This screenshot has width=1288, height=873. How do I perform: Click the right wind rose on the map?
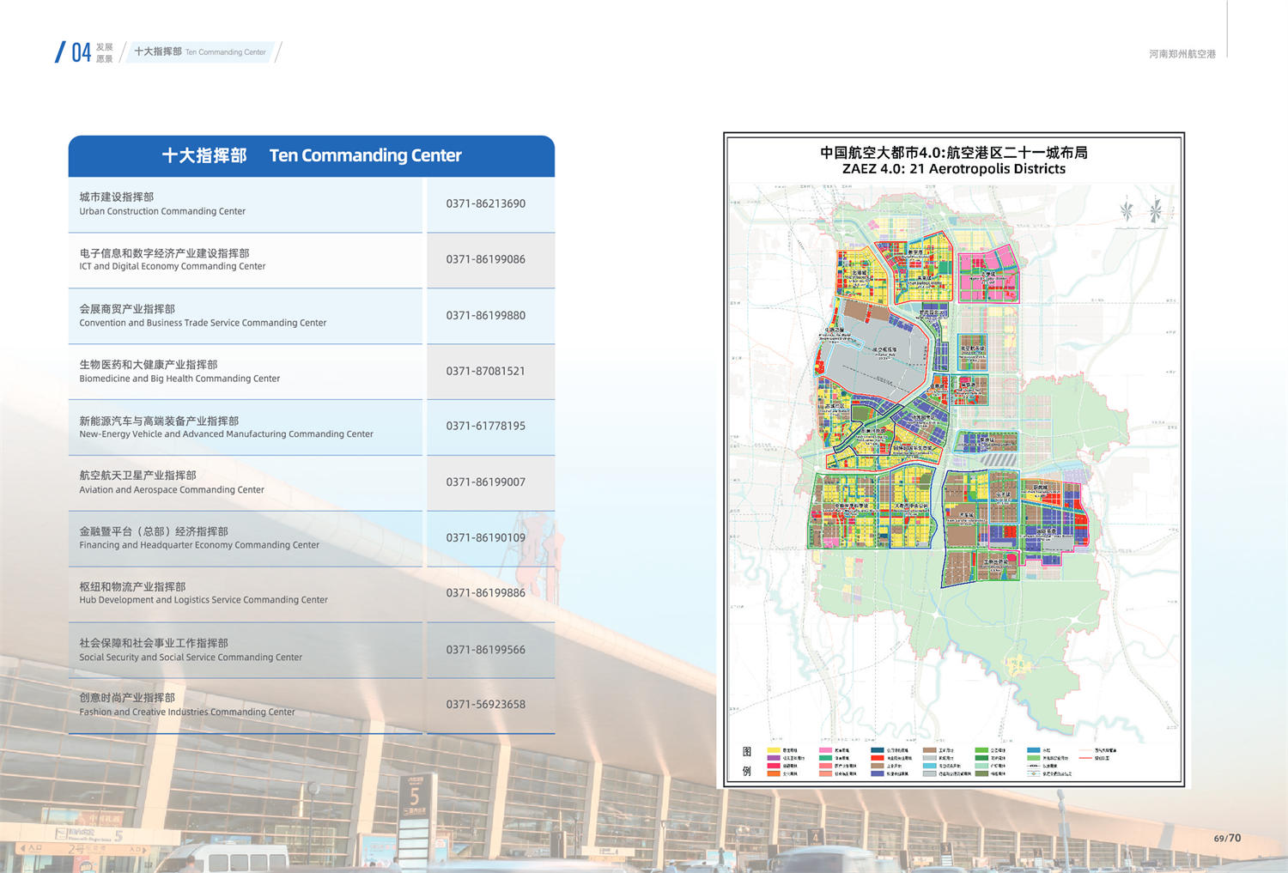pyautogui.click(x=1156, y=209)
